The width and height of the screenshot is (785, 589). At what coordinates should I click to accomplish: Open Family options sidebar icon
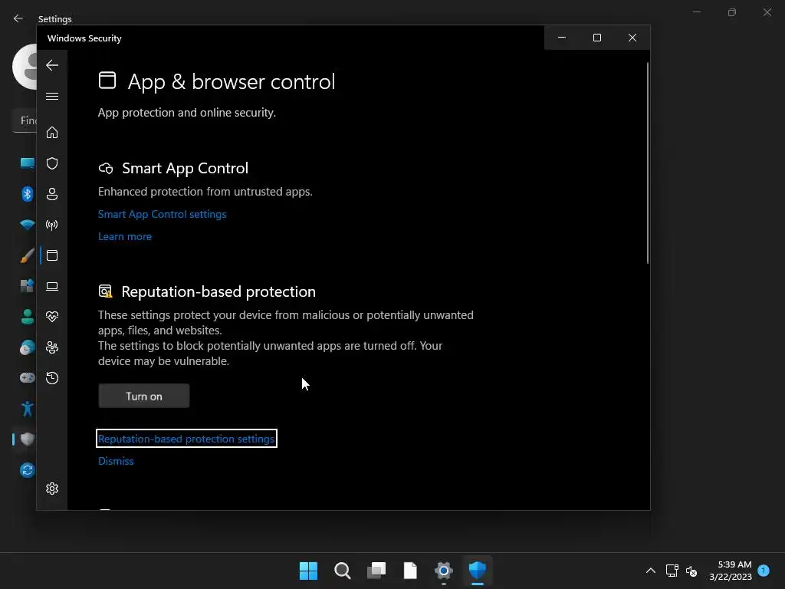click(x=52, y=347)
